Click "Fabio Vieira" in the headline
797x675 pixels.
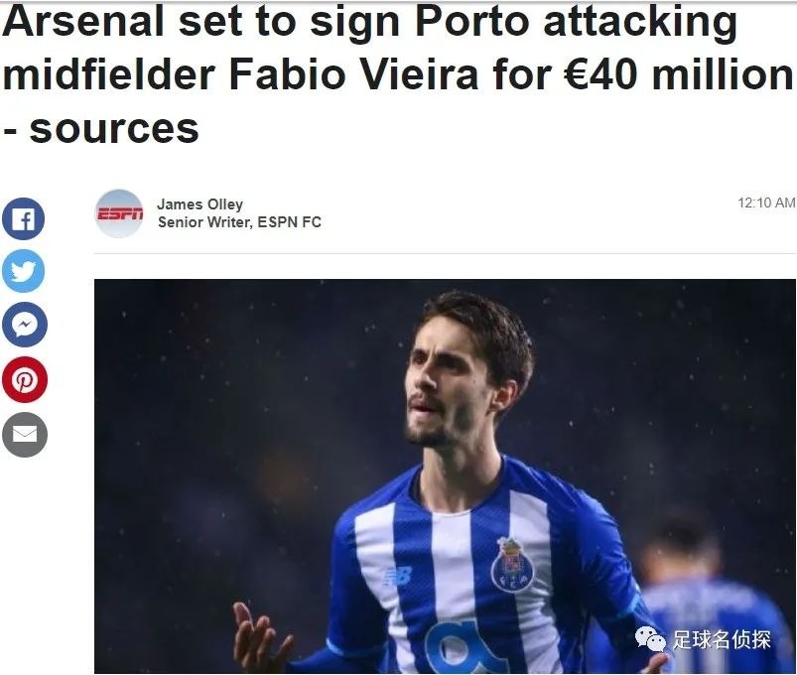point(354,74)
